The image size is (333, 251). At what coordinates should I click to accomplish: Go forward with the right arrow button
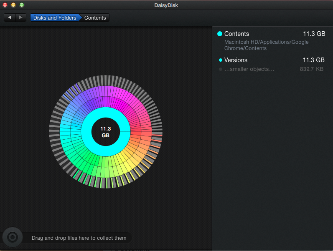[20, 18]
